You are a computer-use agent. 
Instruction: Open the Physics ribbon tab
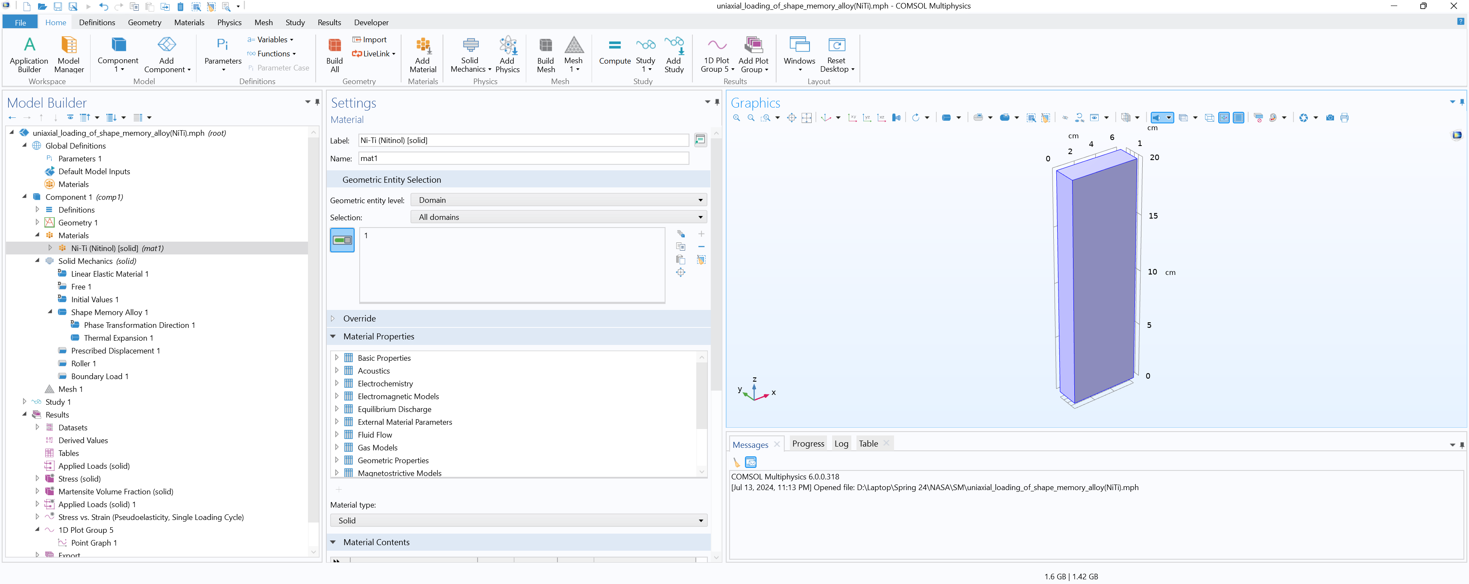pyautogui.click(x=229, y=22)
